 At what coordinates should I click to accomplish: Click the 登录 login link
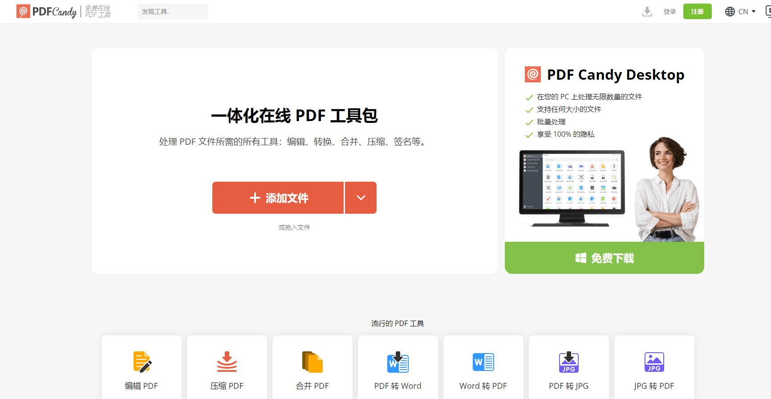670,12
